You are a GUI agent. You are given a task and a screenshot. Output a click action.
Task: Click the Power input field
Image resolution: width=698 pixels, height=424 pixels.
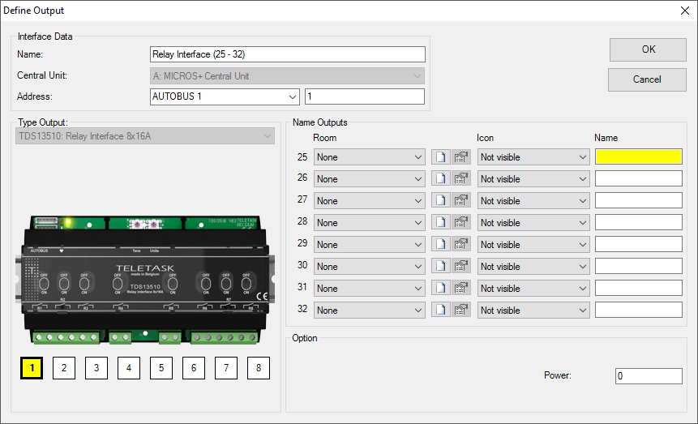pos(648,376)
